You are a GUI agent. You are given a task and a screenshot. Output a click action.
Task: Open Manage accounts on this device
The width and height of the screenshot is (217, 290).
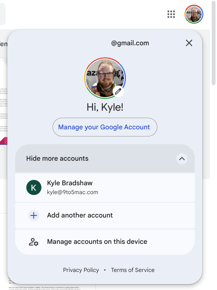pyautogui.click(x=97, y=242)
